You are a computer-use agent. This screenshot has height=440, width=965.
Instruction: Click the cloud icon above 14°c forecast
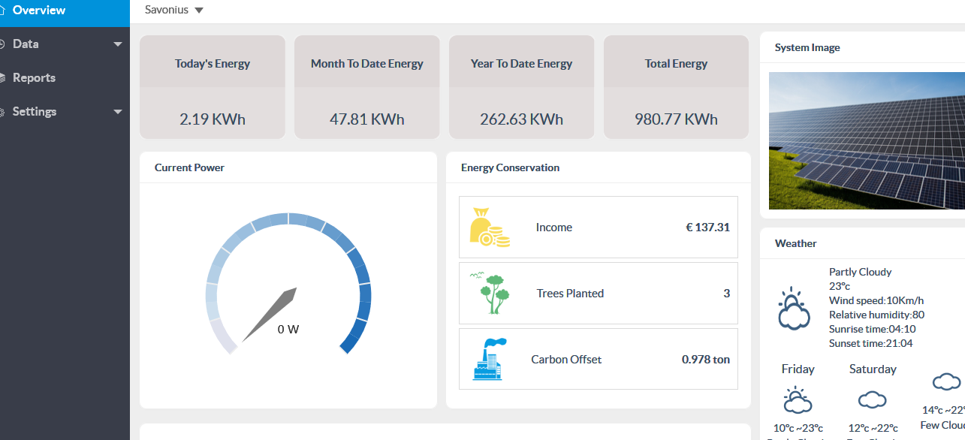point(947,382)
